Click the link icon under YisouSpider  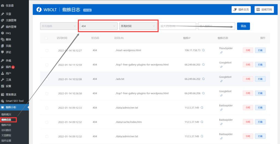coord(221,52)
